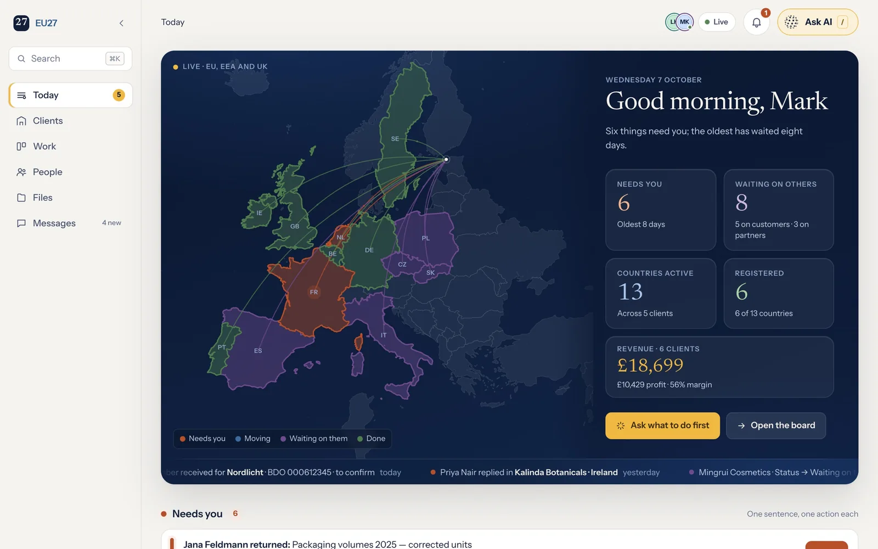Click the Today list icon

point(21,95)
